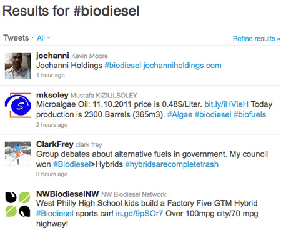
Task: Click the dropdown arrow beside All
Action: pos(49,38)
